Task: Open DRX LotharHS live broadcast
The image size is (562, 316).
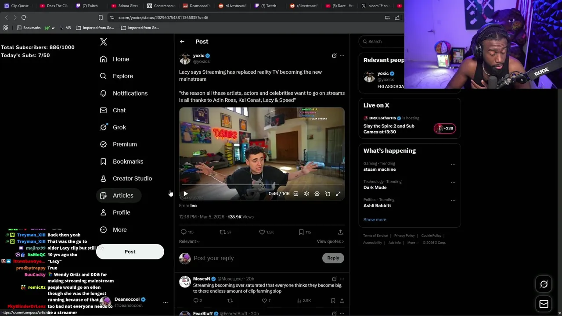Action: pyautogui.click(x=409, y=125)
